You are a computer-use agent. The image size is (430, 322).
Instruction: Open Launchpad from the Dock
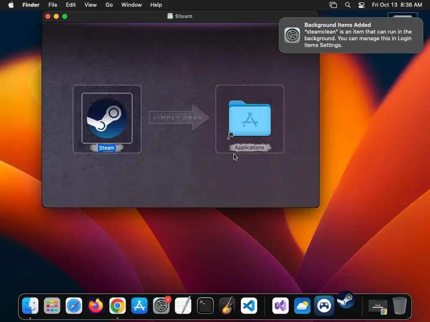click(x=52, y=306)
